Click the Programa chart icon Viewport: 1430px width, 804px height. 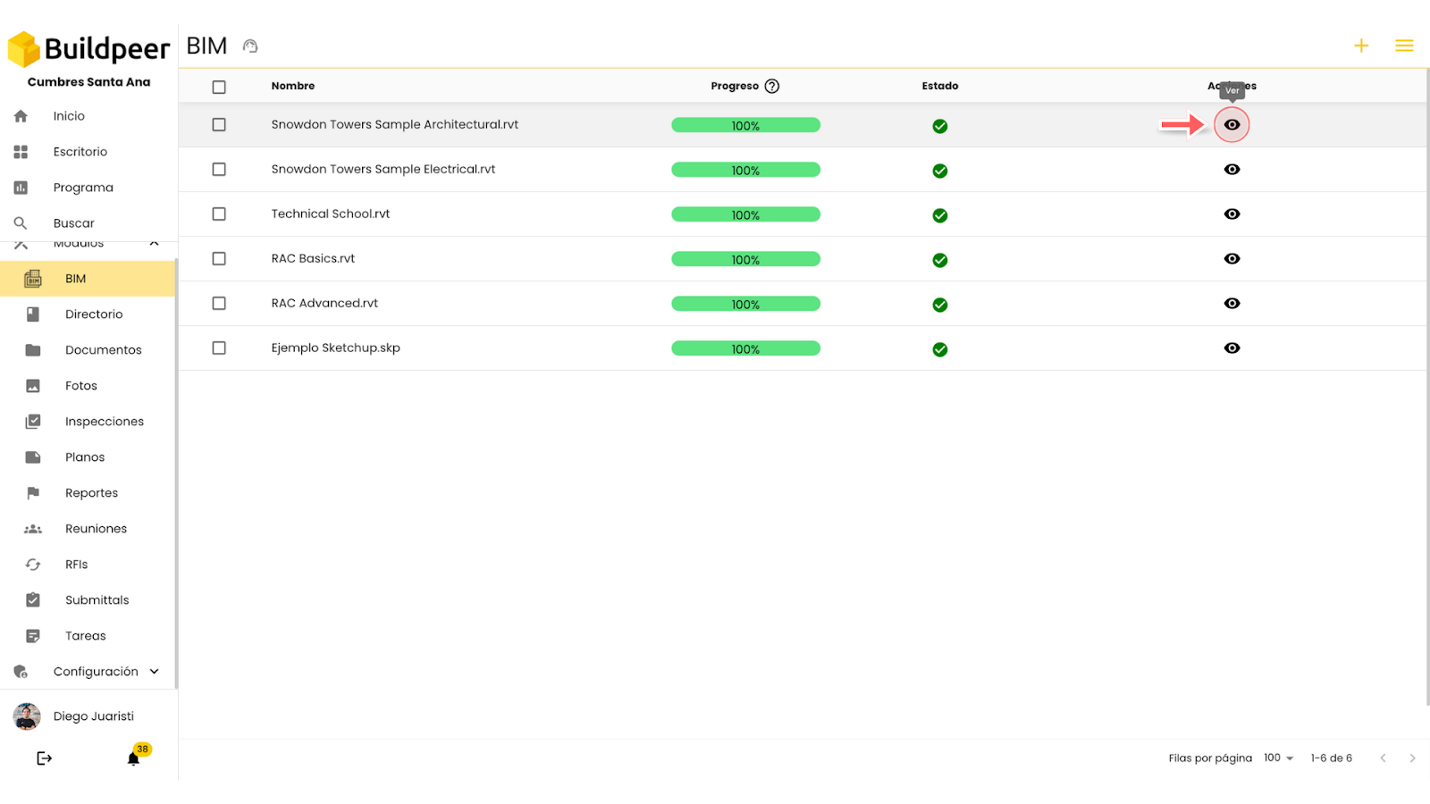[21, 188]
